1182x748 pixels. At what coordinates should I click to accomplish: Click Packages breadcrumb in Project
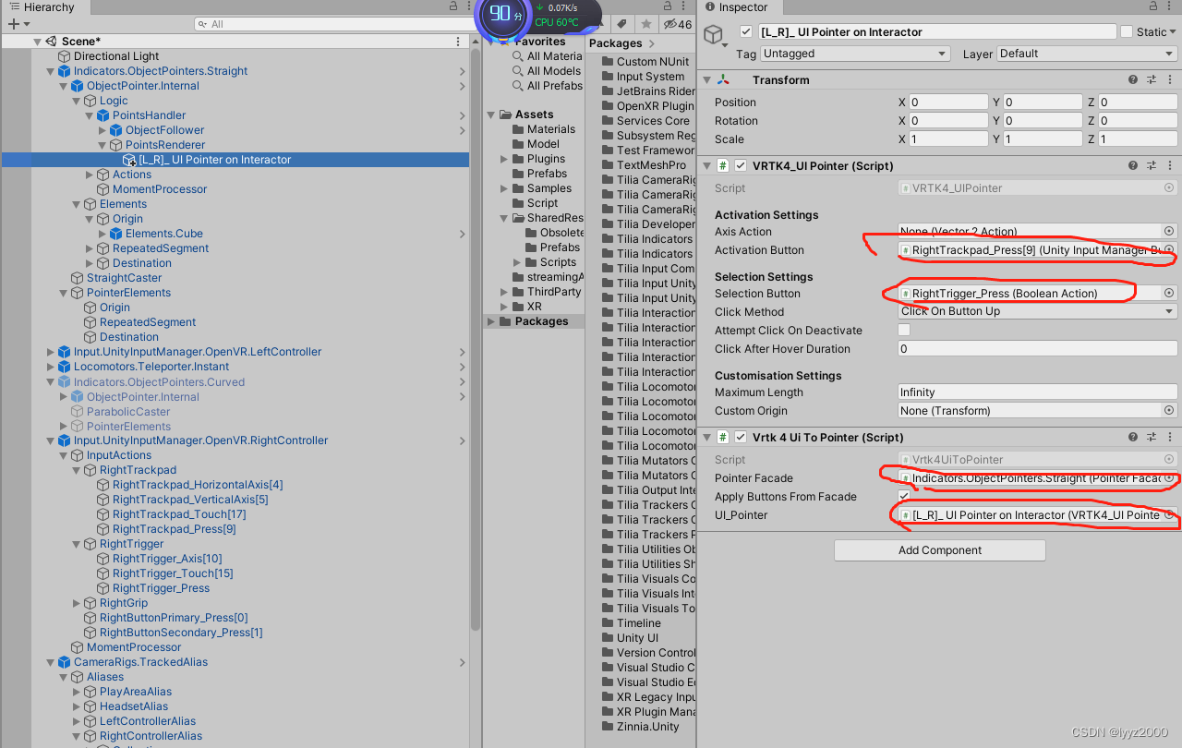click(615, 43)
